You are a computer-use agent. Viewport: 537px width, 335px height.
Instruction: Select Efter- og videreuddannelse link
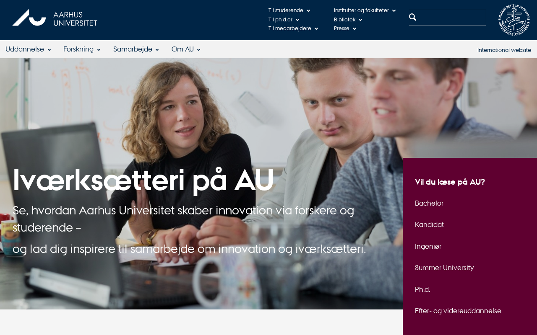[x=458, y=311]
